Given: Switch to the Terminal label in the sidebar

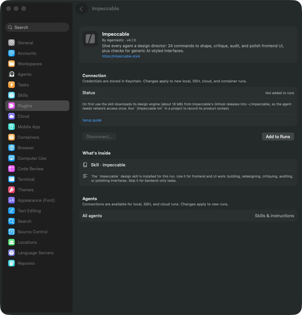Looking at the screenshot, I should [26, 179].
